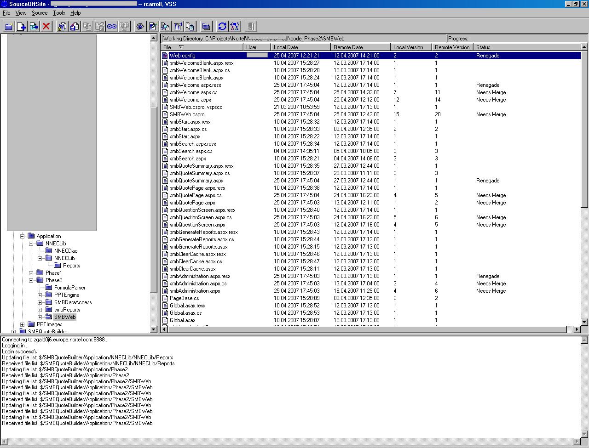This screenshot has width=589, height=448.
Task: Click the network connection diagram icon
Action: (235, 27)
